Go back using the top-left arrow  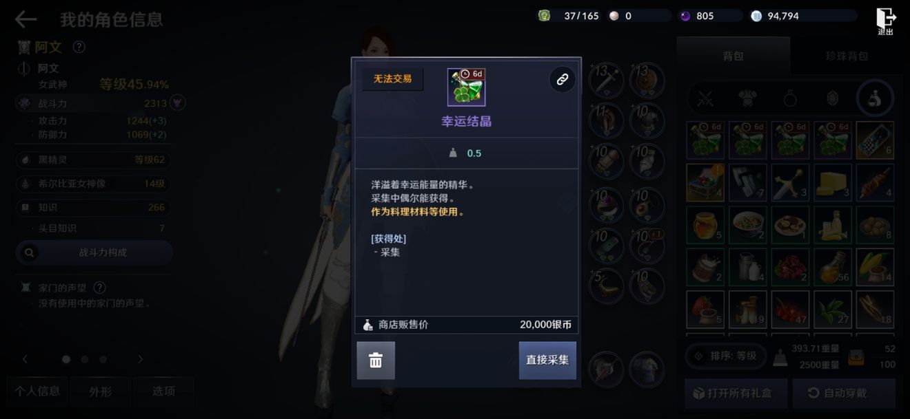point(26,19)
